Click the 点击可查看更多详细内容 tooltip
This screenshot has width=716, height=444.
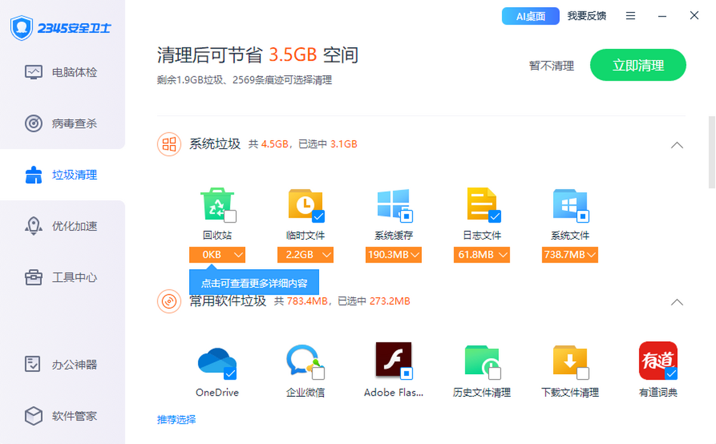coord(254,283)
